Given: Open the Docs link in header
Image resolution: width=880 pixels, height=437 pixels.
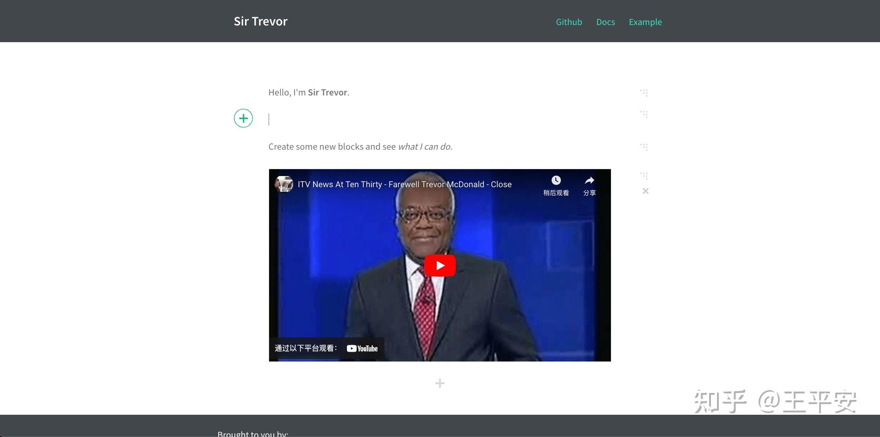Looking at the screenshot, I should pos(605,22).
